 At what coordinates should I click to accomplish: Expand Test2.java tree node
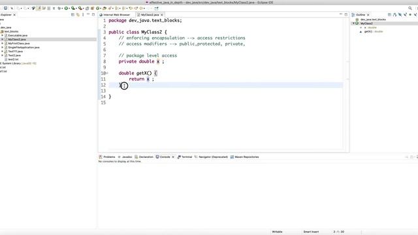tap(3, 55)
